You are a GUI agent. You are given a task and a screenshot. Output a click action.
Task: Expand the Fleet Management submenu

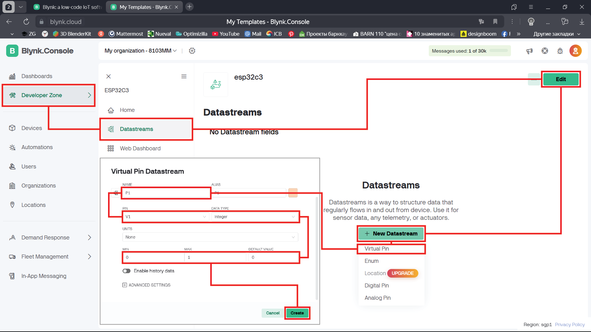click(90, 257)
